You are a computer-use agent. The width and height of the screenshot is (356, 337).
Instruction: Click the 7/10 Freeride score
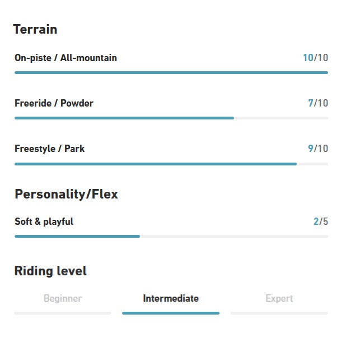pyautogui.click(x=318, y=103)
